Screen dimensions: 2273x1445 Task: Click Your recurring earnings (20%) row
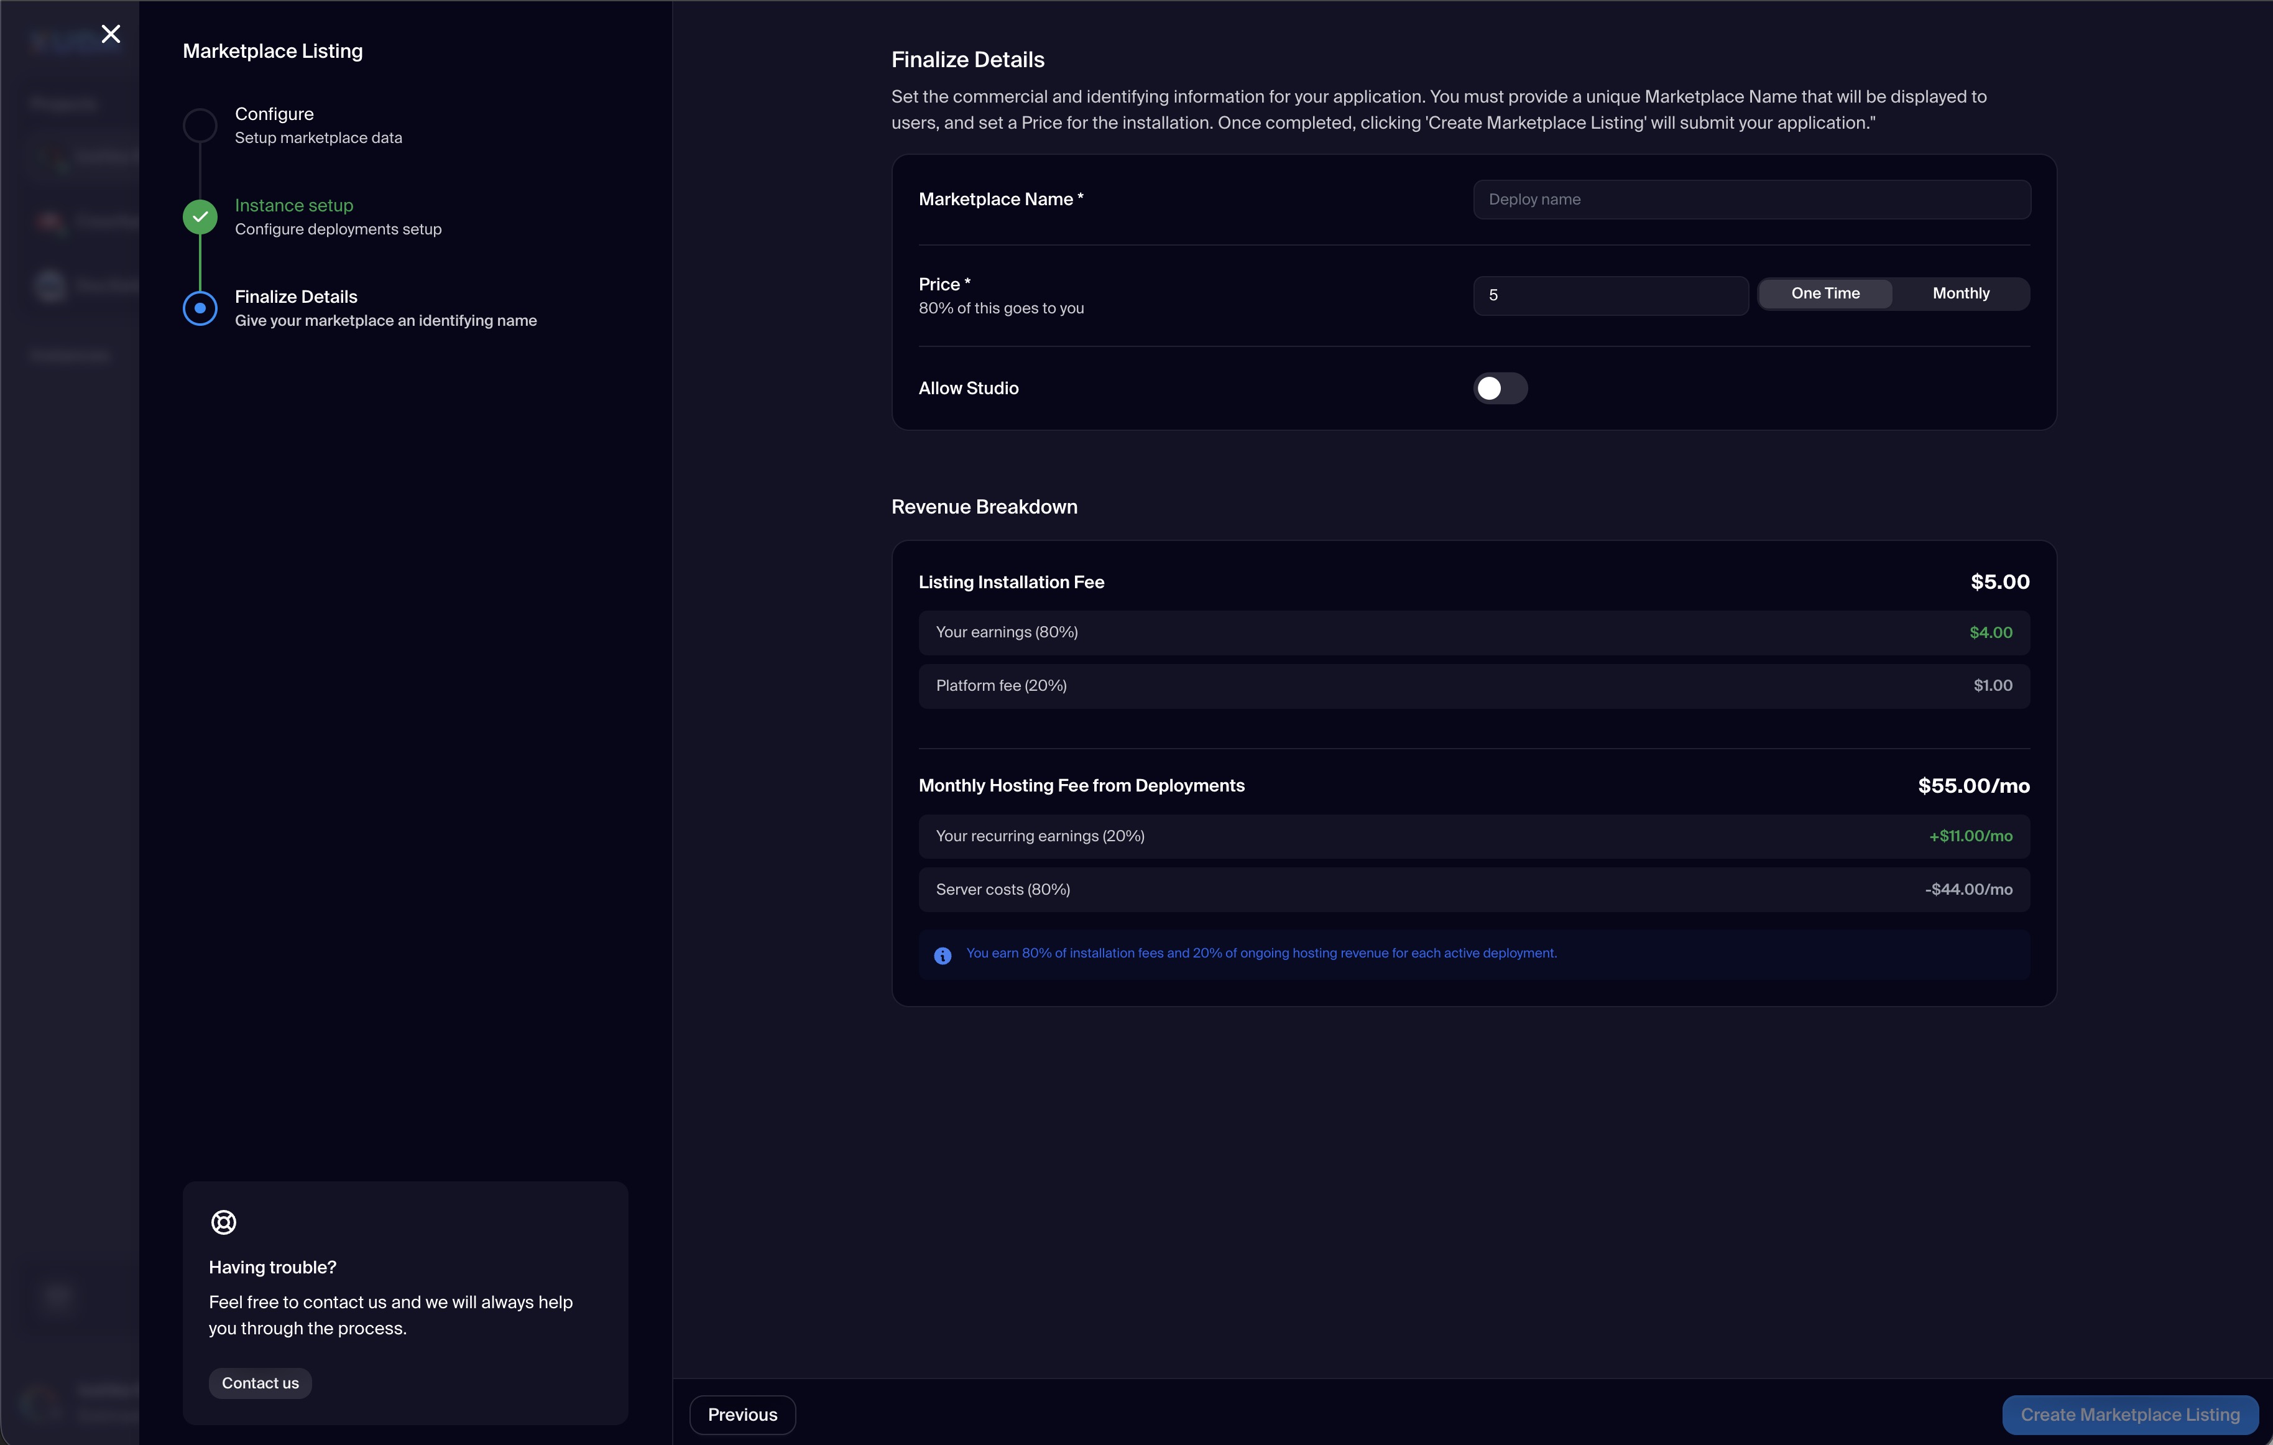pos(1473,836)
